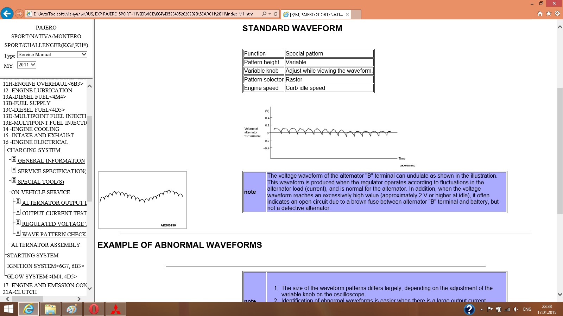Click the waveform thumbnail image AKX00190

coord(142,200)
